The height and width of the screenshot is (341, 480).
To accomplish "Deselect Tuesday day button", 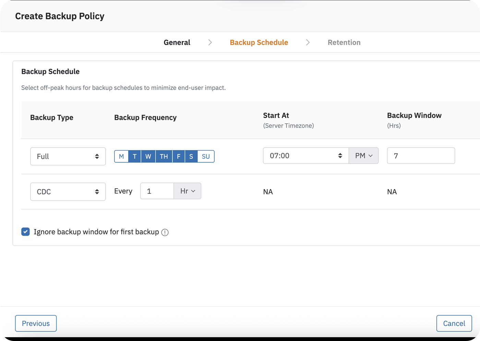I will pyautogui.click(x=135, y=156).
